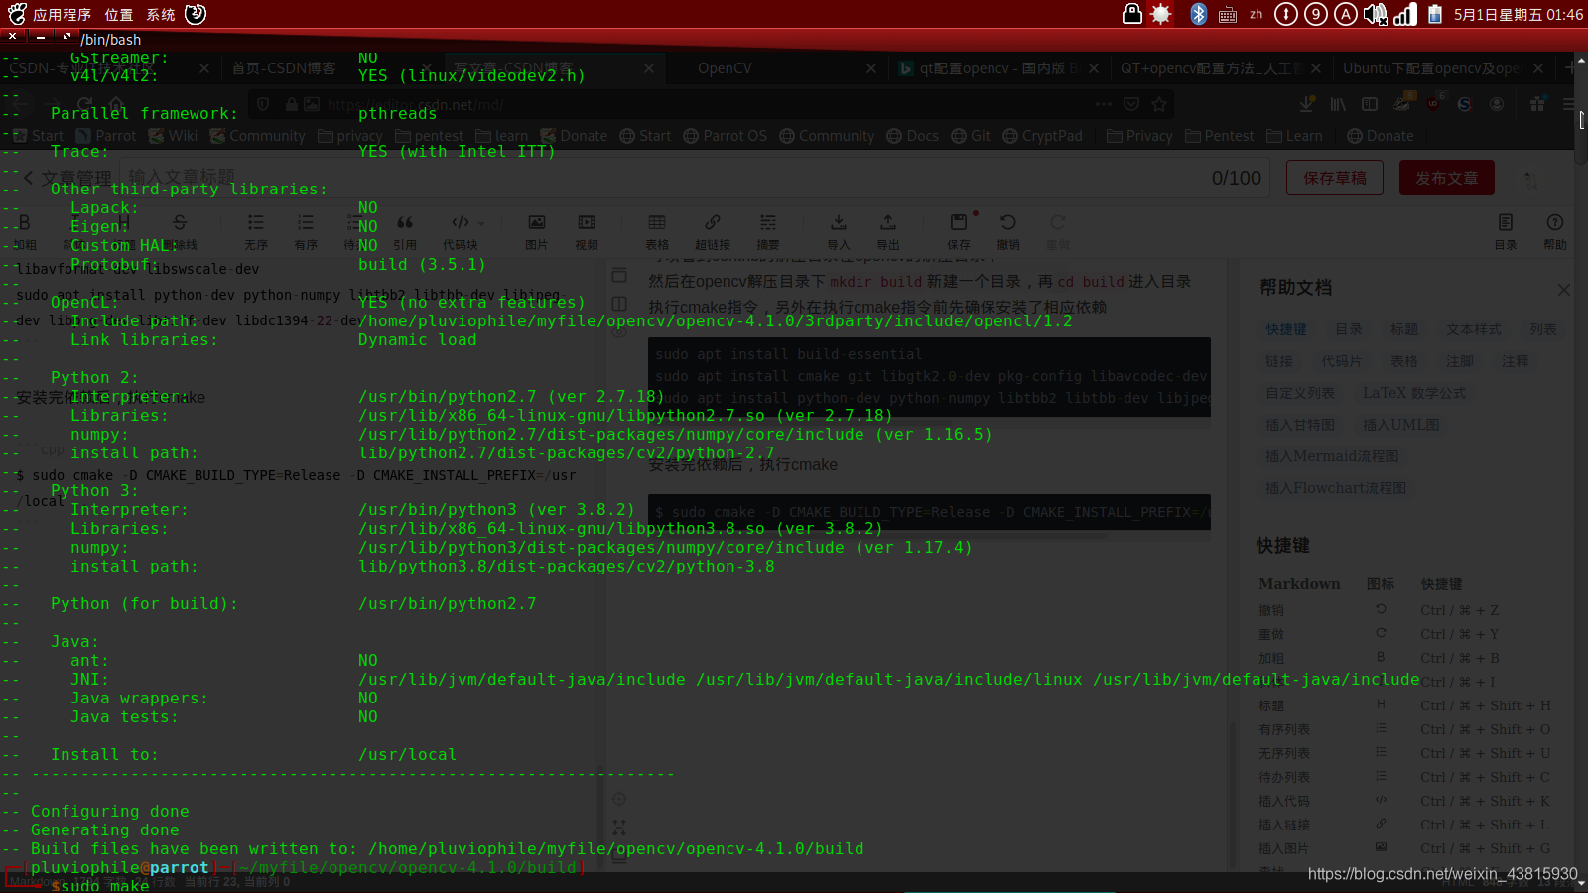The image size is (1588, 893).
Task: Open Firefox hamburger menu
Action: [1568, 104]
